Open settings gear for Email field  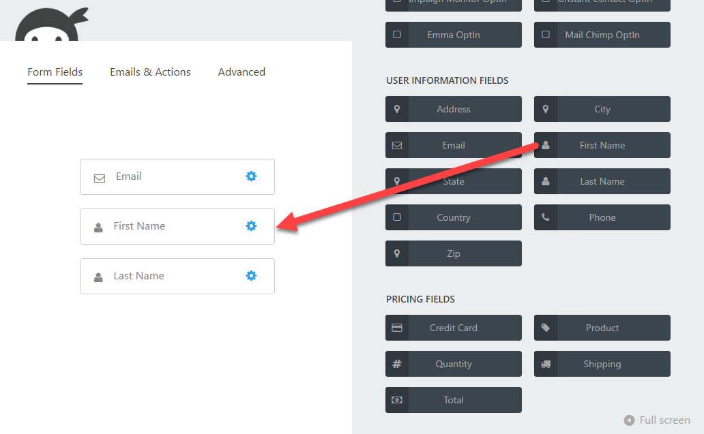(251, 176)
